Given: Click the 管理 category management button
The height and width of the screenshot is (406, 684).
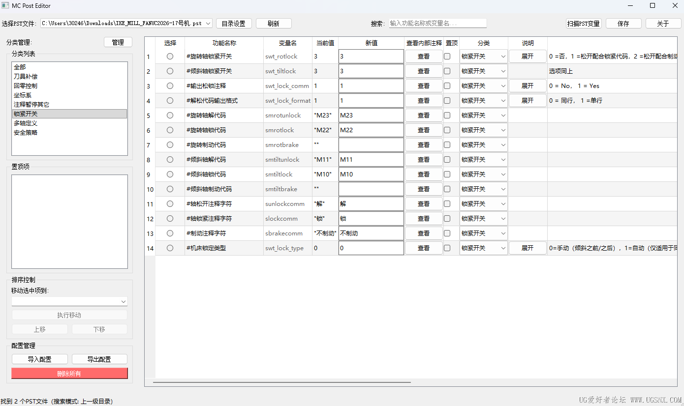Looking at the screenshot, I should (x=118, y=42).
